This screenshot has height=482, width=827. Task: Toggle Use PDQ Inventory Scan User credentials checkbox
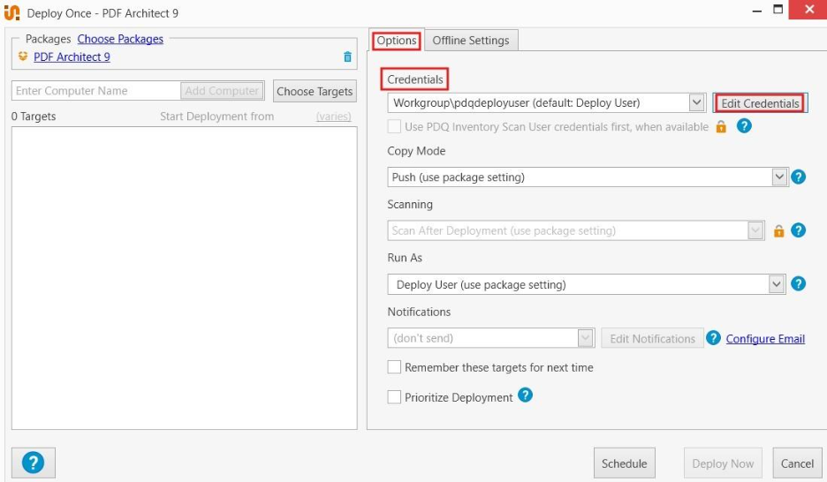pos(394,126)
